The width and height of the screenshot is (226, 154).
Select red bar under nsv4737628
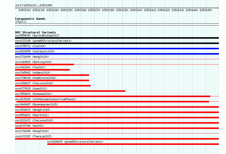click(x=70, y=91)
